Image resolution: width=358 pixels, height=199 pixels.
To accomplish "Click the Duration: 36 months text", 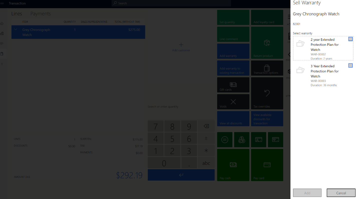I will (x=324, y=85).
